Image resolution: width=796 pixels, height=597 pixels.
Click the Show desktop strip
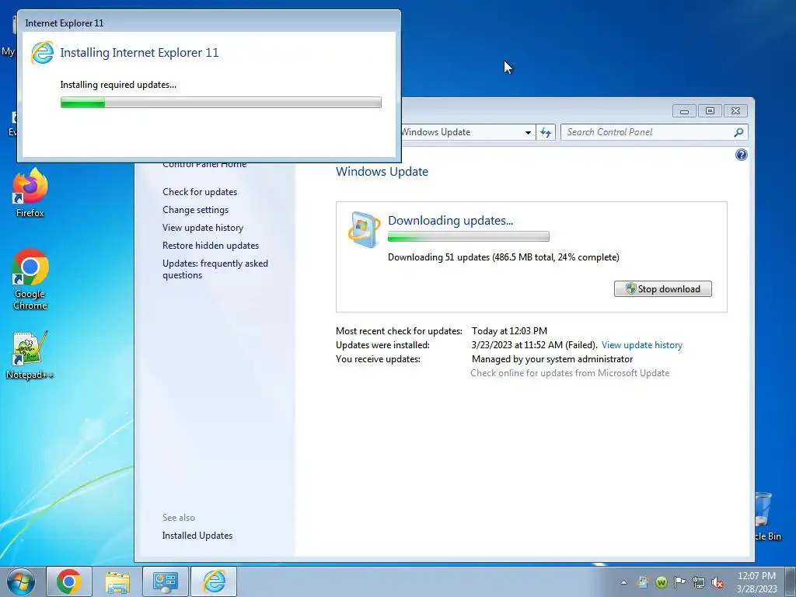click(790, 581)
